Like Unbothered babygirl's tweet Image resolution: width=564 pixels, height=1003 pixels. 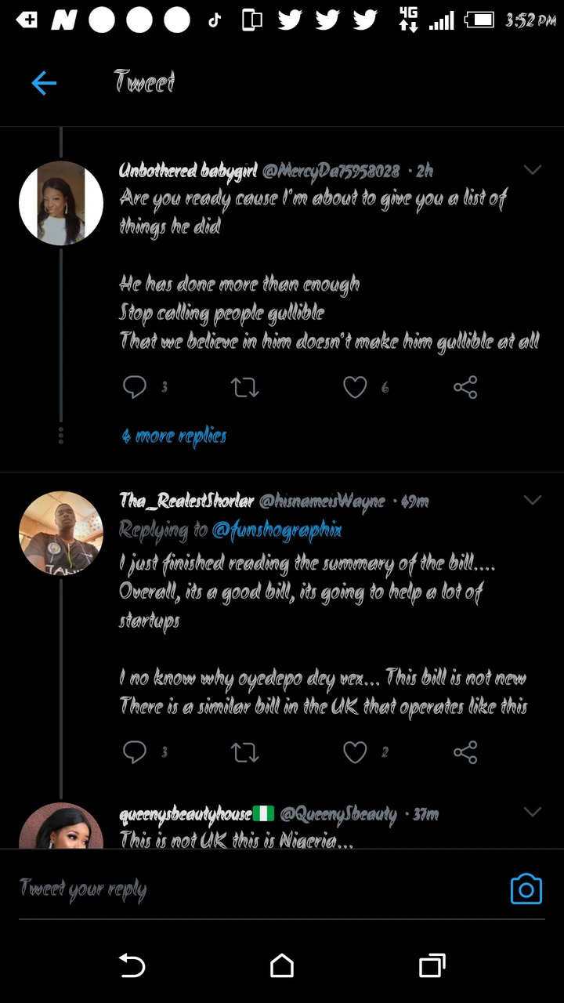click(355, 387)
